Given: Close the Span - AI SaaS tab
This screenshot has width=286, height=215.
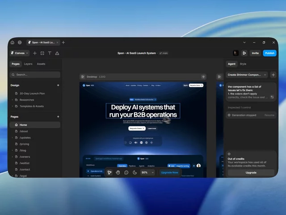Looking at the screenshot, I should (57, 43).
